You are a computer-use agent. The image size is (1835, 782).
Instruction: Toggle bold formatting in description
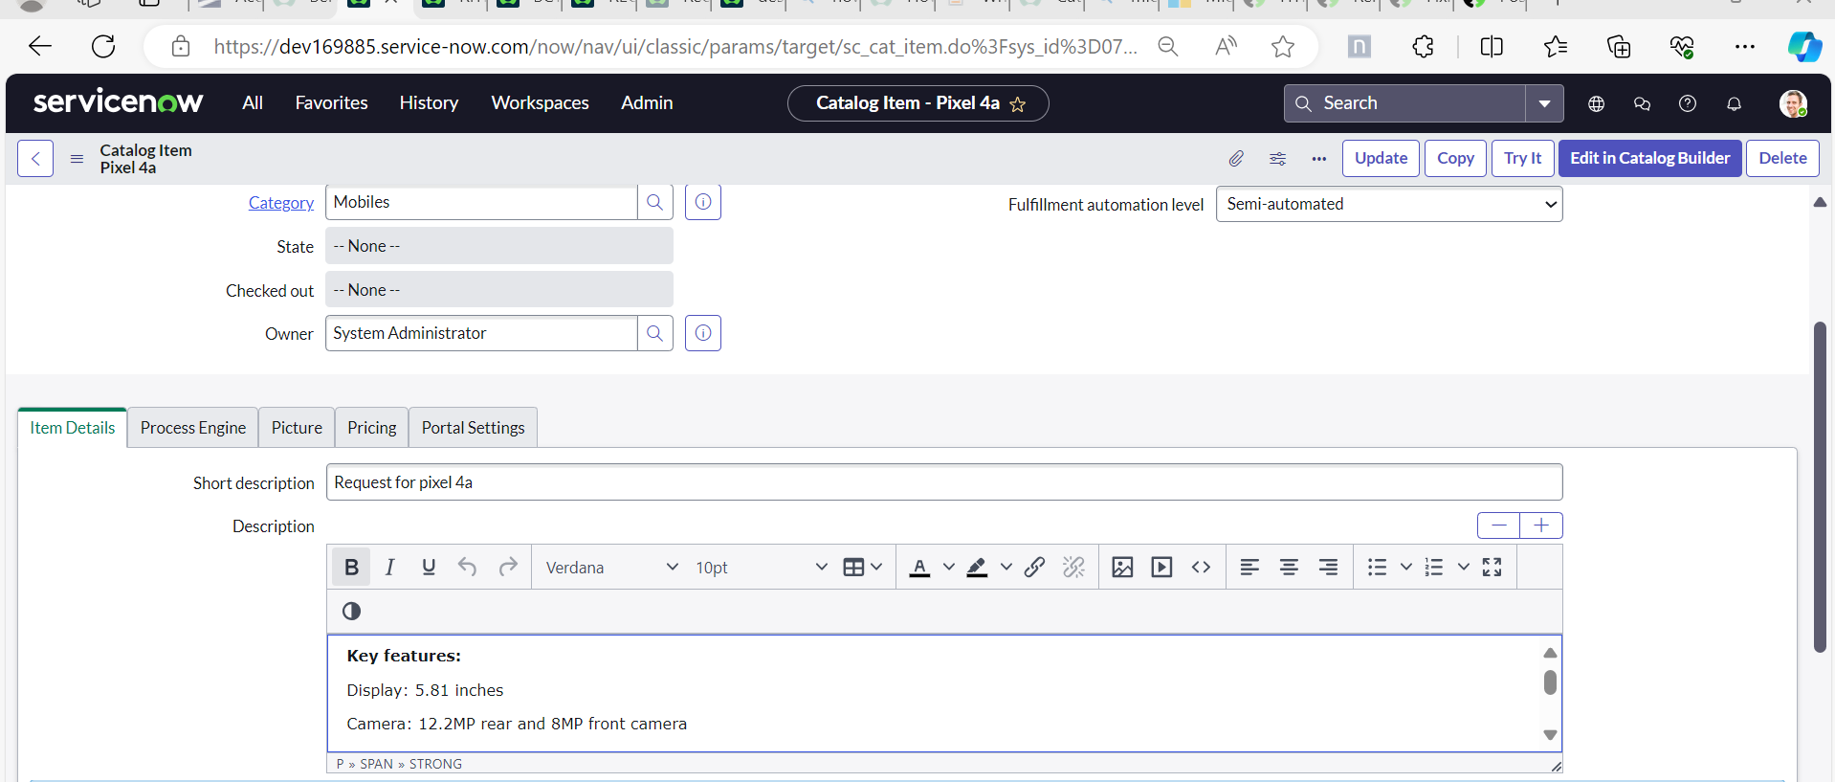351,568
